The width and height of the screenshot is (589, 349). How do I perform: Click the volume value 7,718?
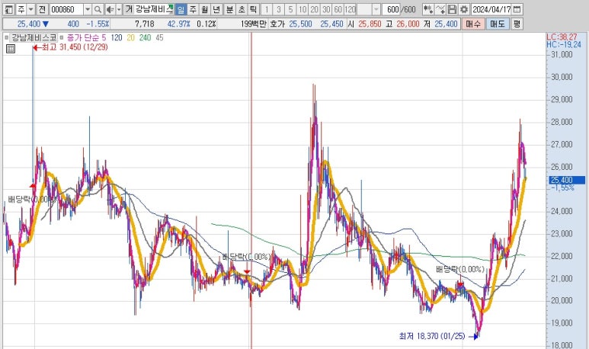144,24
